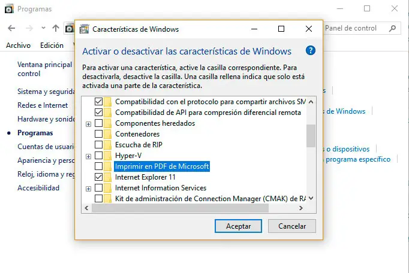Viewport: 409px width, 273px height.
Task: Go back with the left arrow in Programas window
Action: [11, 28]
